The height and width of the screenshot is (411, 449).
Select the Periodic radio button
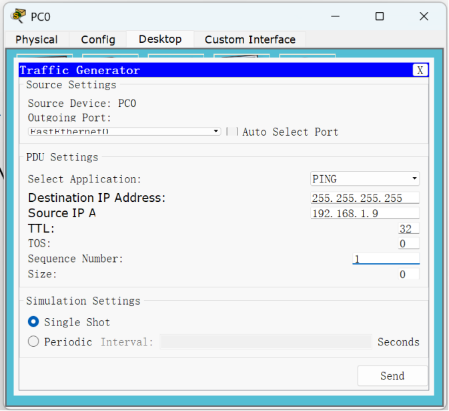pyautogui.click(x=33, y=341)
